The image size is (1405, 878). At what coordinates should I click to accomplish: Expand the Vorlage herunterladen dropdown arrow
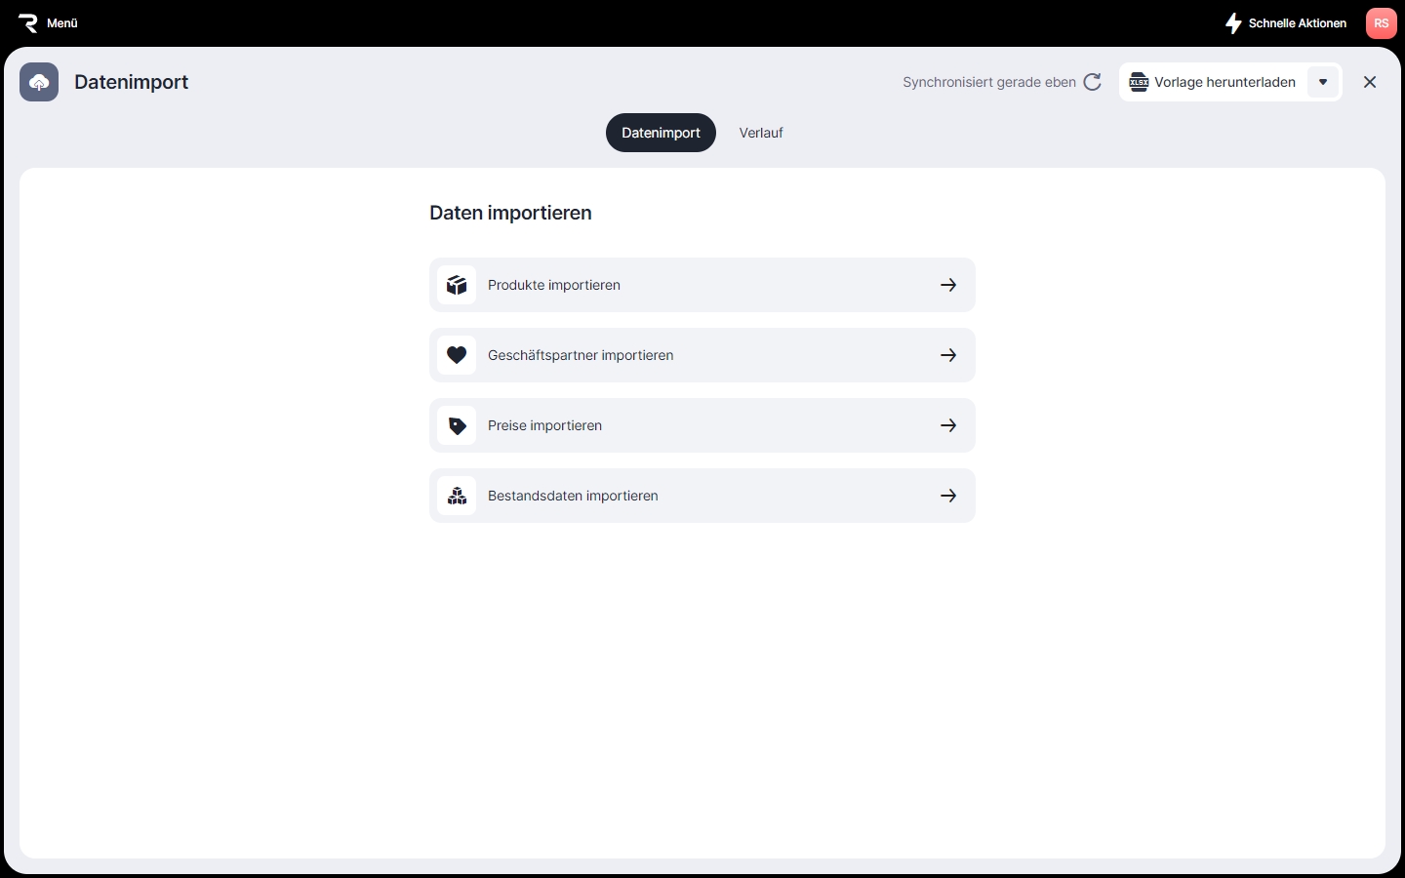[x=1323, y=82]
